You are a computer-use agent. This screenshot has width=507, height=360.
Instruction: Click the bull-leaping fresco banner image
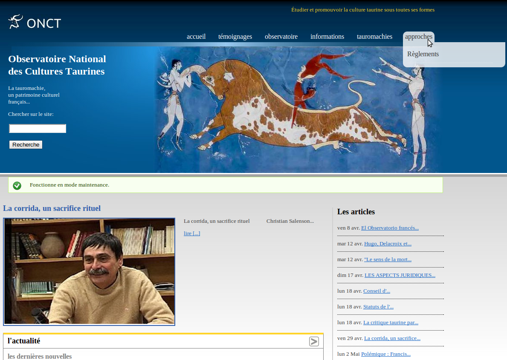[298, 109]
